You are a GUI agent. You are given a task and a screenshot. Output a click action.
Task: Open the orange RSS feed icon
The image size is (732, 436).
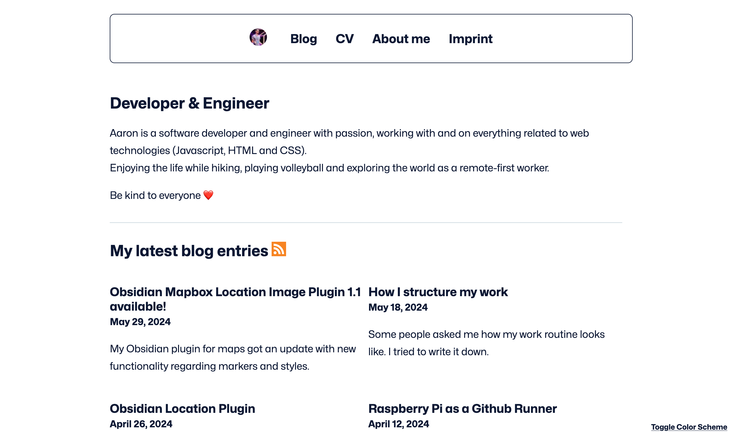pos(279,249)
